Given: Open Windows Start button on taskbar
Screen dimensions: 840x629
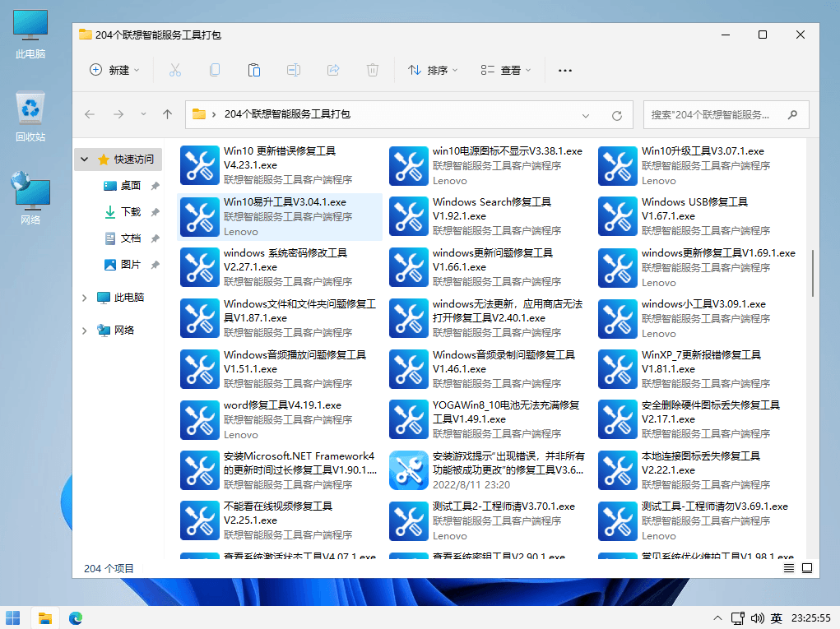Looking at the screenshot, I should [13, 617].
